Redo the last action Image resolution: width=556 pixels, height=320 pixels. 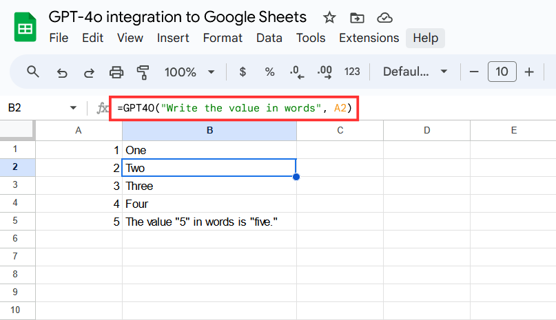pos(89,73)
